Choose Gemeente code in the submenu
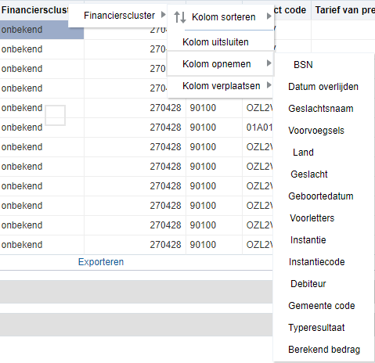375x363 pixels. pyautogui.click(x=322, y=306)
